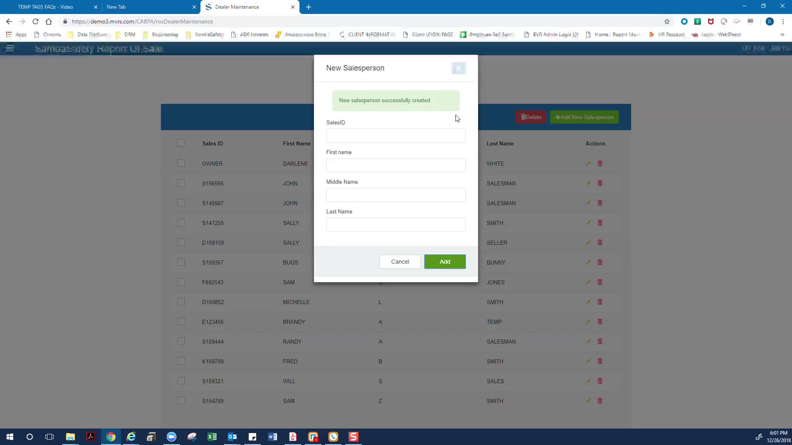Click trash icon for BUGS BUNNY row
Viewport: 792px width, 445px height.
[600, 262]
